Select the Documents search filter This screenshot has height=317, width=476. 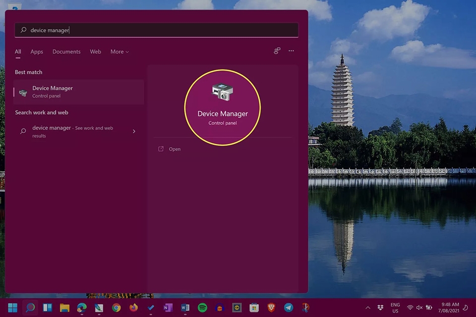[x=66, y=52]
